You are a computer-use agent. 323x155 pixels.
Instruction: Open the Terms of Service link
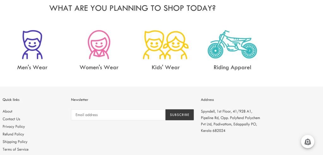[x=15, y=149]
